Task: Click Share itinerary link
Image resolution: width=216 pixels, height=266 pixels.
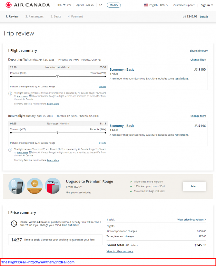Action: pyautogui.click(x=199, y=51)
